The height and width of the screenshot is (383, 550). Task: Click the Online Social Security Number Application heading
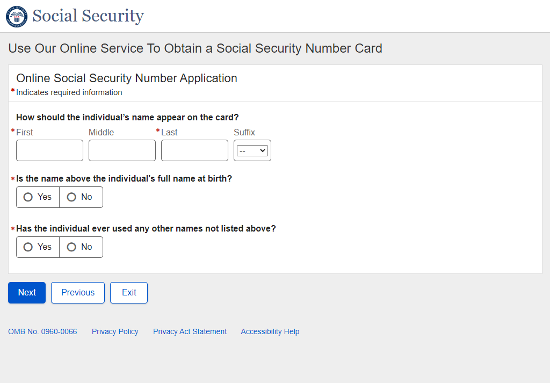pos(127,78)
